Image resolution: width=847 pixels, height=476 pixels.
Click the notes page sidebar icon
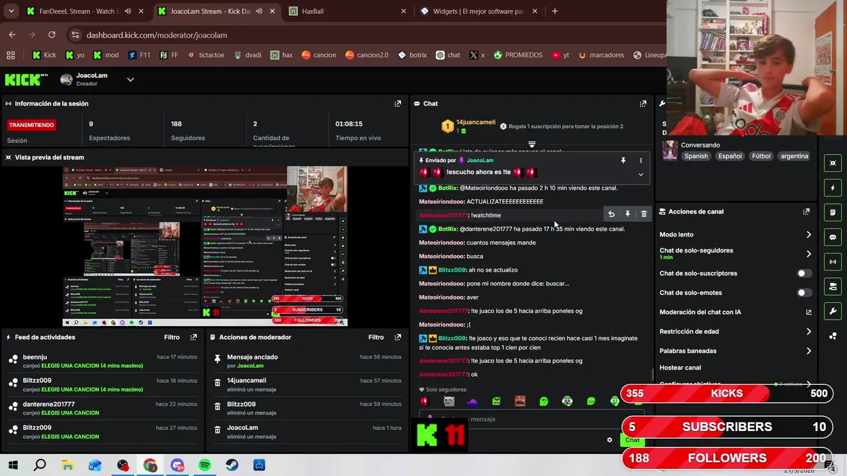[x=832, y=212]
